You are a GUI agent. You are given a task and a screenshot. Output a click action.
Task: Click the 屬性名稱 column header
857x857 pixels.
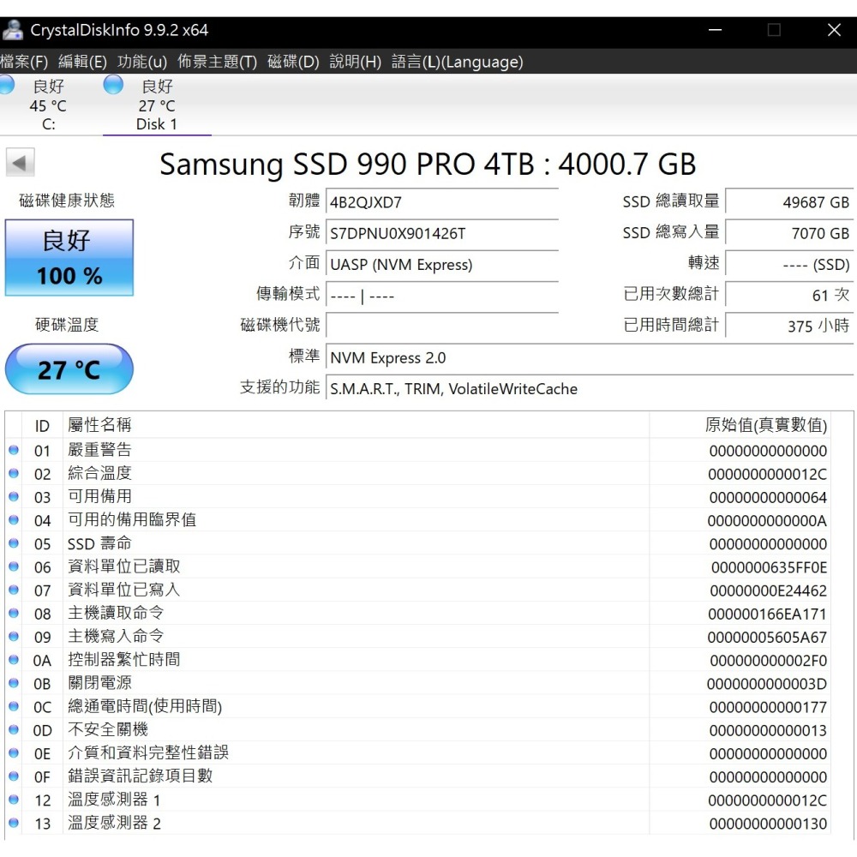356,425
